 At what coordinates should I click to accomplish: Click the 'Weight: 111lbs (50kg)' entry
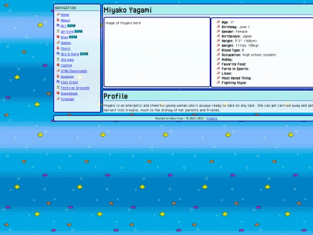point(240,46)
